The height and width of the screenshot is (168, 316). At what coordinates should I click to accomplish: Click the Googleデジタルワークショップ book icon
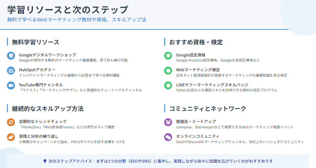[11, 56]
